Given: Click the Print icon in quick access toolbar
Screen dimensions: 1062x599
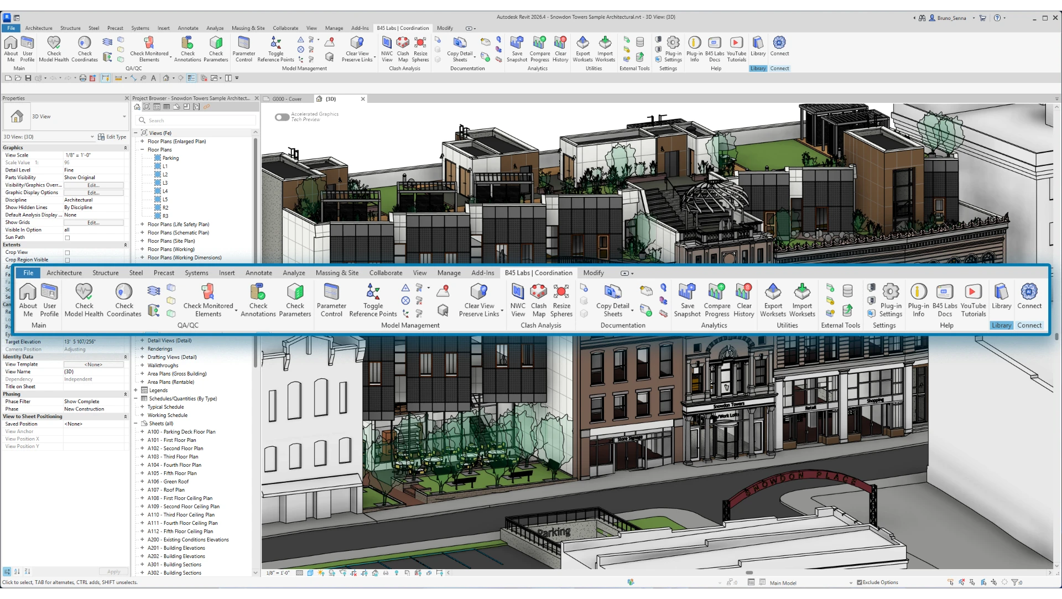Looking at the screenshot, I should [x=82, y=79].
